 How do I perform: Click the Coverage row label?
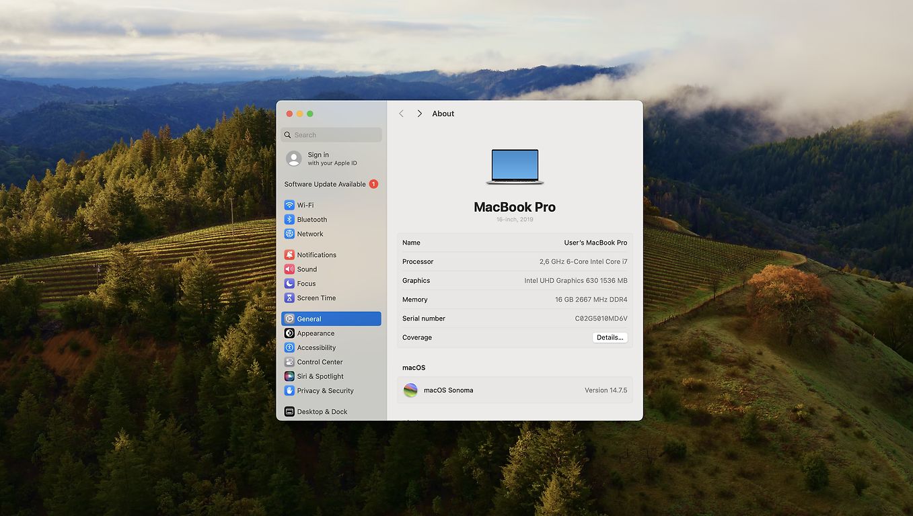[417, 337]
